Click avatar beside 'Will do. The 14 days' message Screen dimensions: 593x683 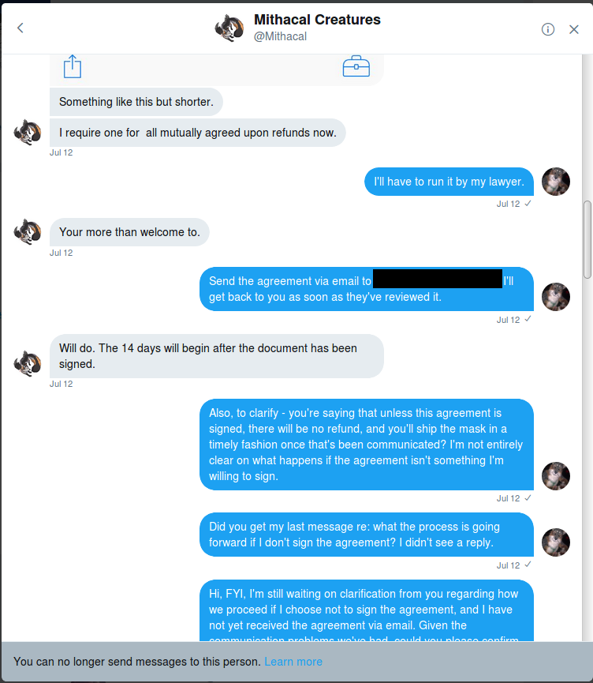(28, 362)
